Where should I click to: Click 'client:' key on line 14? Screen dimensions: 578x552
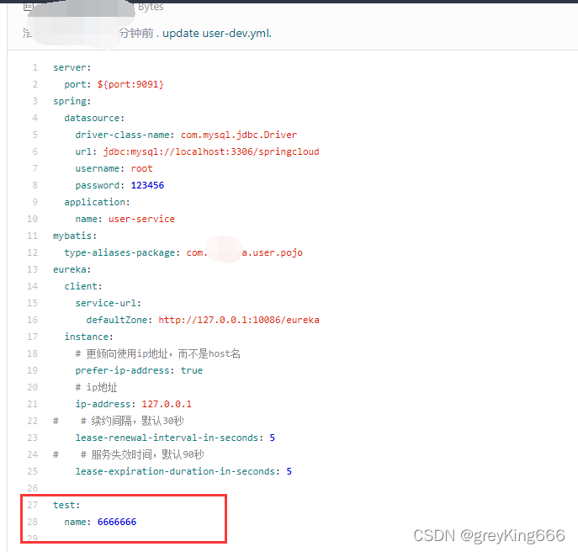(83, 286)
